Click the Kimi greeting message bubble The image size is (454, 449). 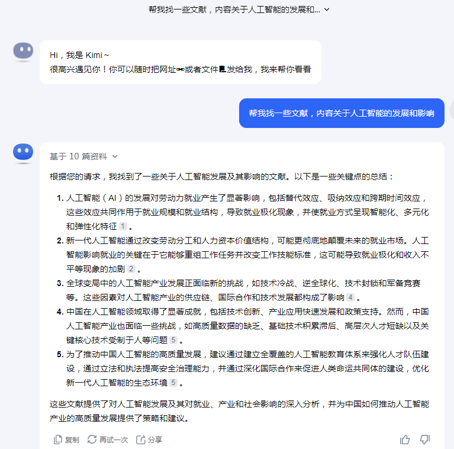pyautogui.click(x=181, y=62)
